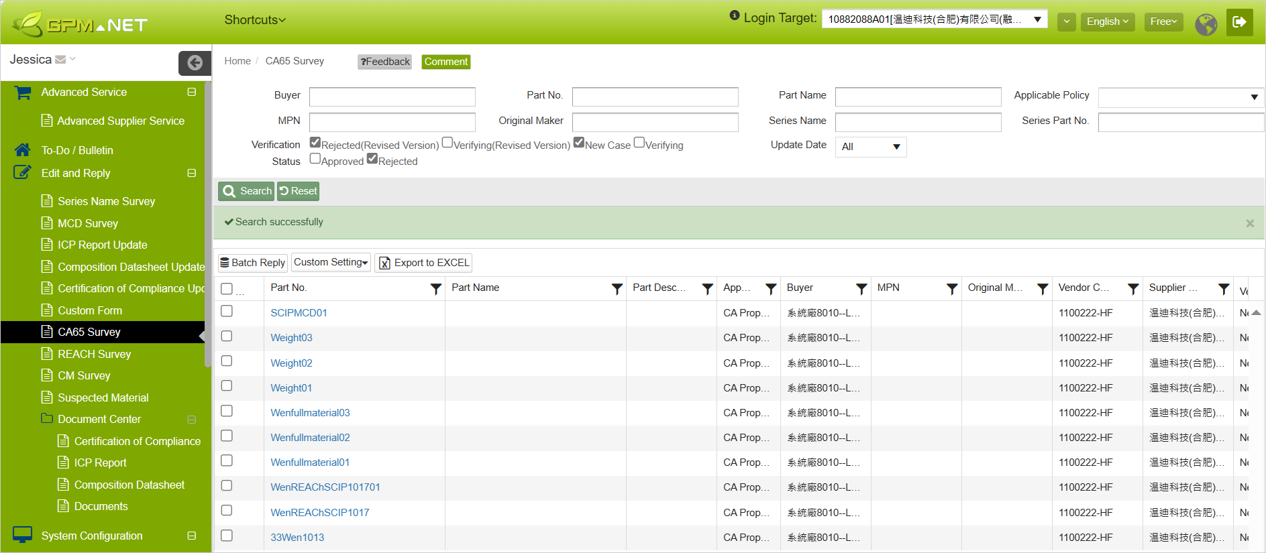Click the document icon beside MCD Survey

click(x=47, y=223)
